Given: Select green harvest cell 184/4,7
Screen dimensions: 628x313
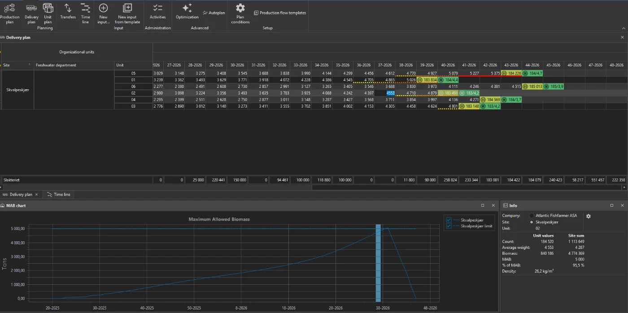Looking at the screenshot, I should [x=532, y=73].
